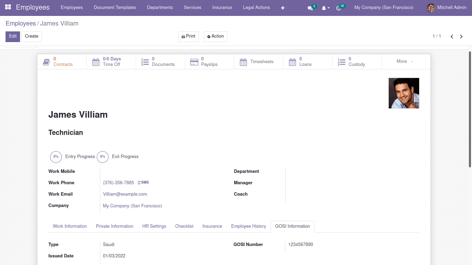
Task: Open the Contracts smart button icon
Action: coord(47,61)
